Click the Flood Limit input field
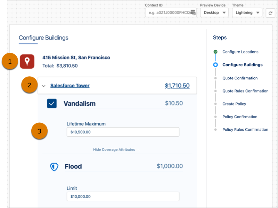Screen dimensions: 278x208 (x=123, y=196)
